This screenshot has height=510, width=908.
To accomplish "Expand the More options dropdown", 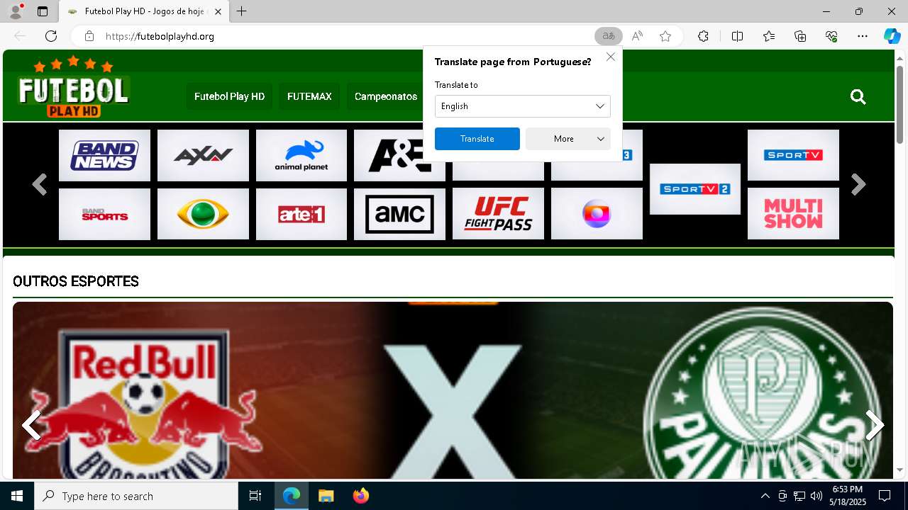I will tap(568, 139).
